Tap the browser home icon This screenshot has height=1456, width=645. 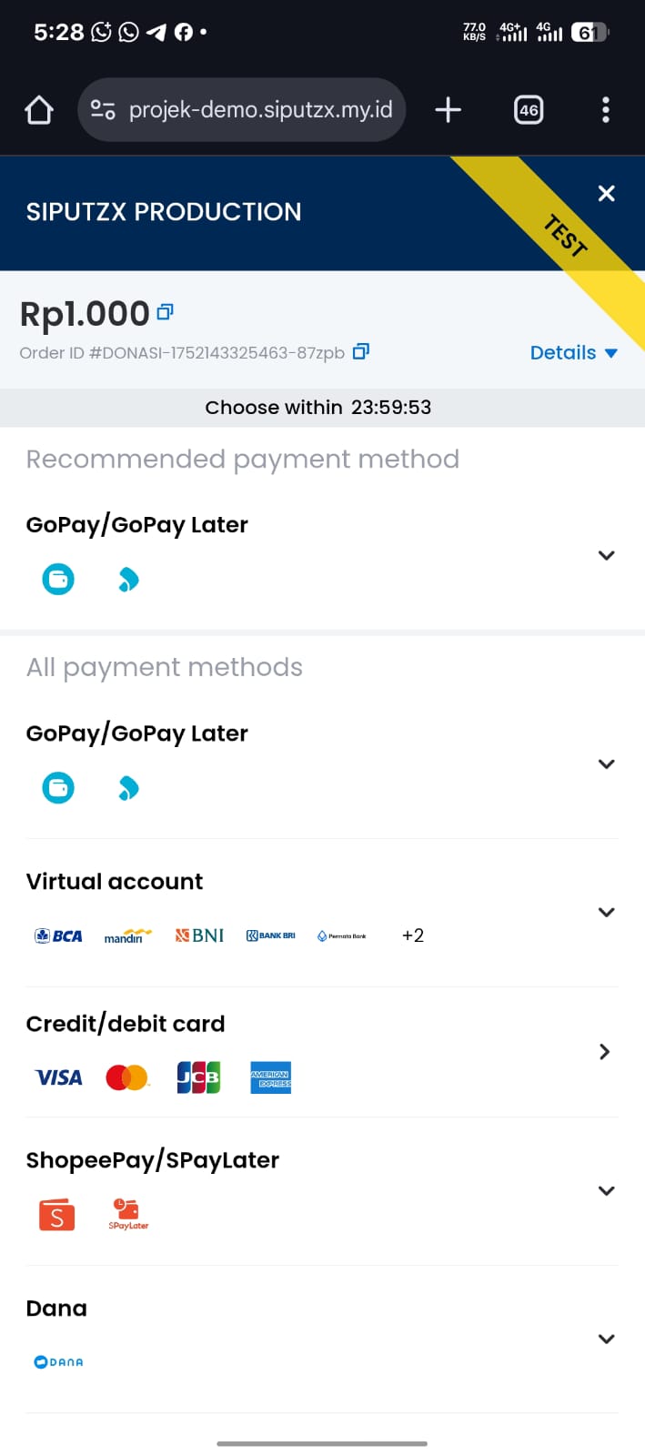point(39,110)
